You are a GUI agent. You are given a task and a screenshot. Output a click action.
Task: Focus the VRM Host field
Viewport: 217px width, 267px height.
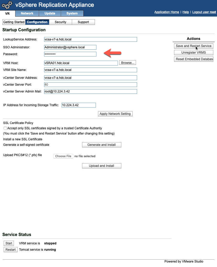tap(81, 63)
